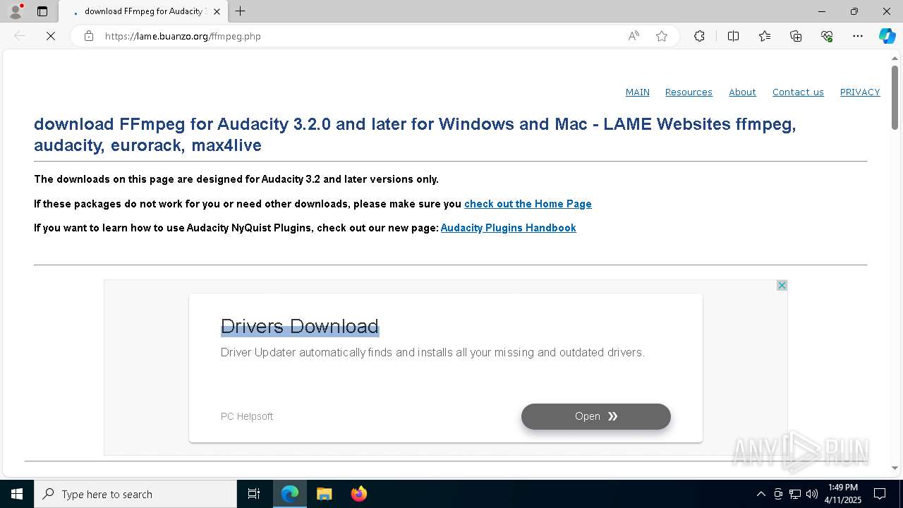Open the browser profile icon

16,11
